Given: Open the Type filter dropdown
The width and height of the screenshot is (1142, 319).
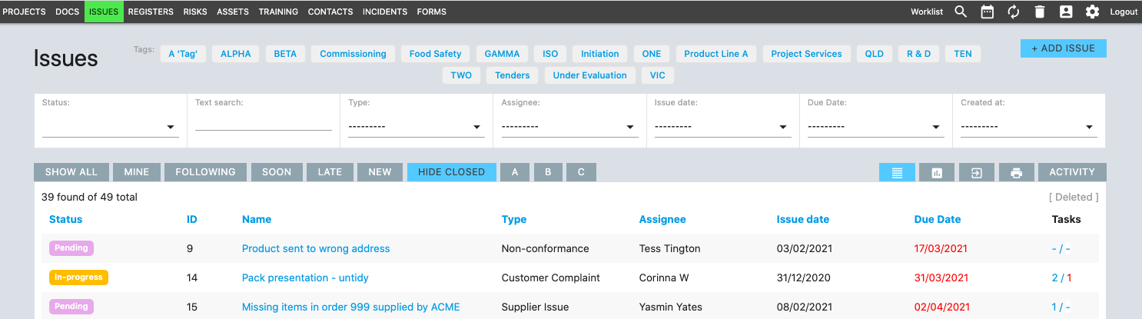Looking at the screenshot, I should pyautogui.click(x=416, y=128).
